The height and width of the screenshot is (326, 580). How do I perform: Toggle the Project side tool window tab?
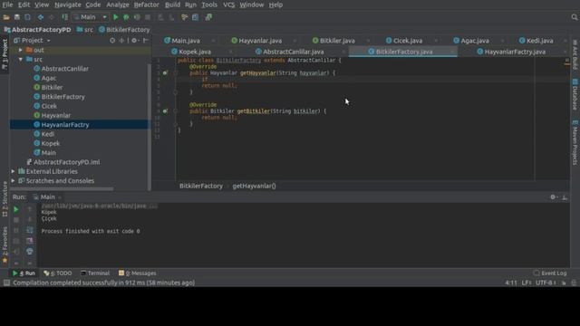pos(5,54)
